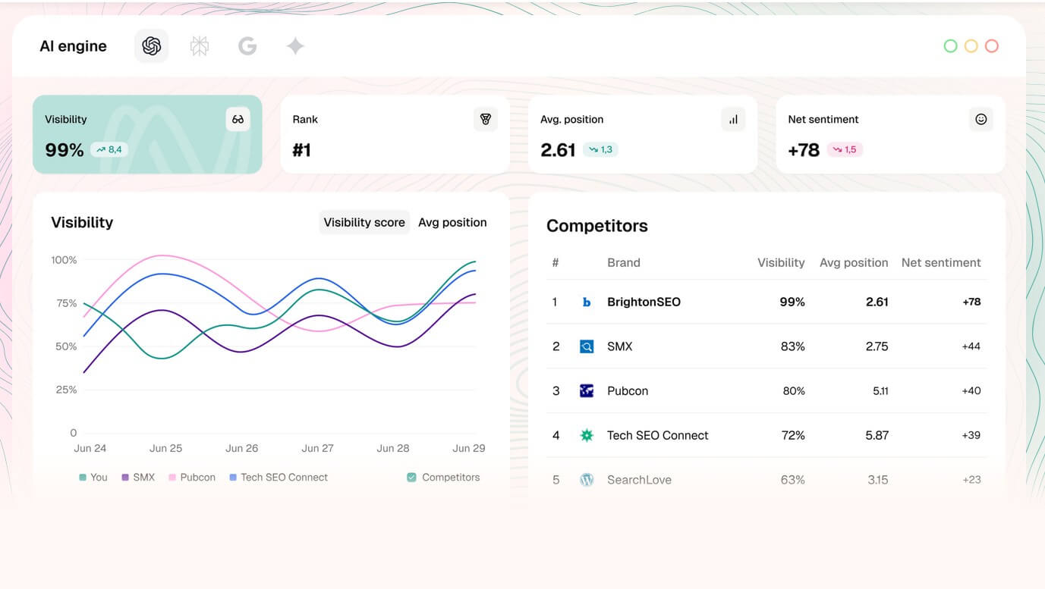Toggle the Competitors checkbox under the chart
Image resolution: width=1045 pixels, height=589 pixels.
point(411,478)
